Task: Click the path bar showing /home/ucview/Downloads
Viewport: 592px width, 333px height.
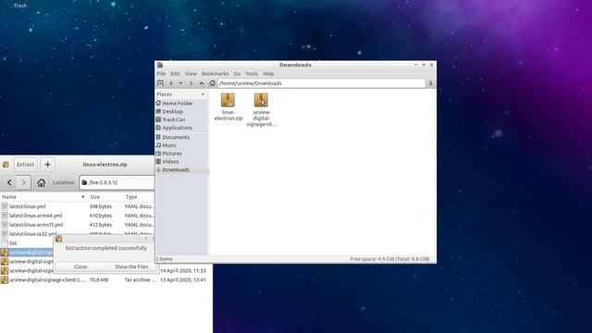Action: click(322, 83)
